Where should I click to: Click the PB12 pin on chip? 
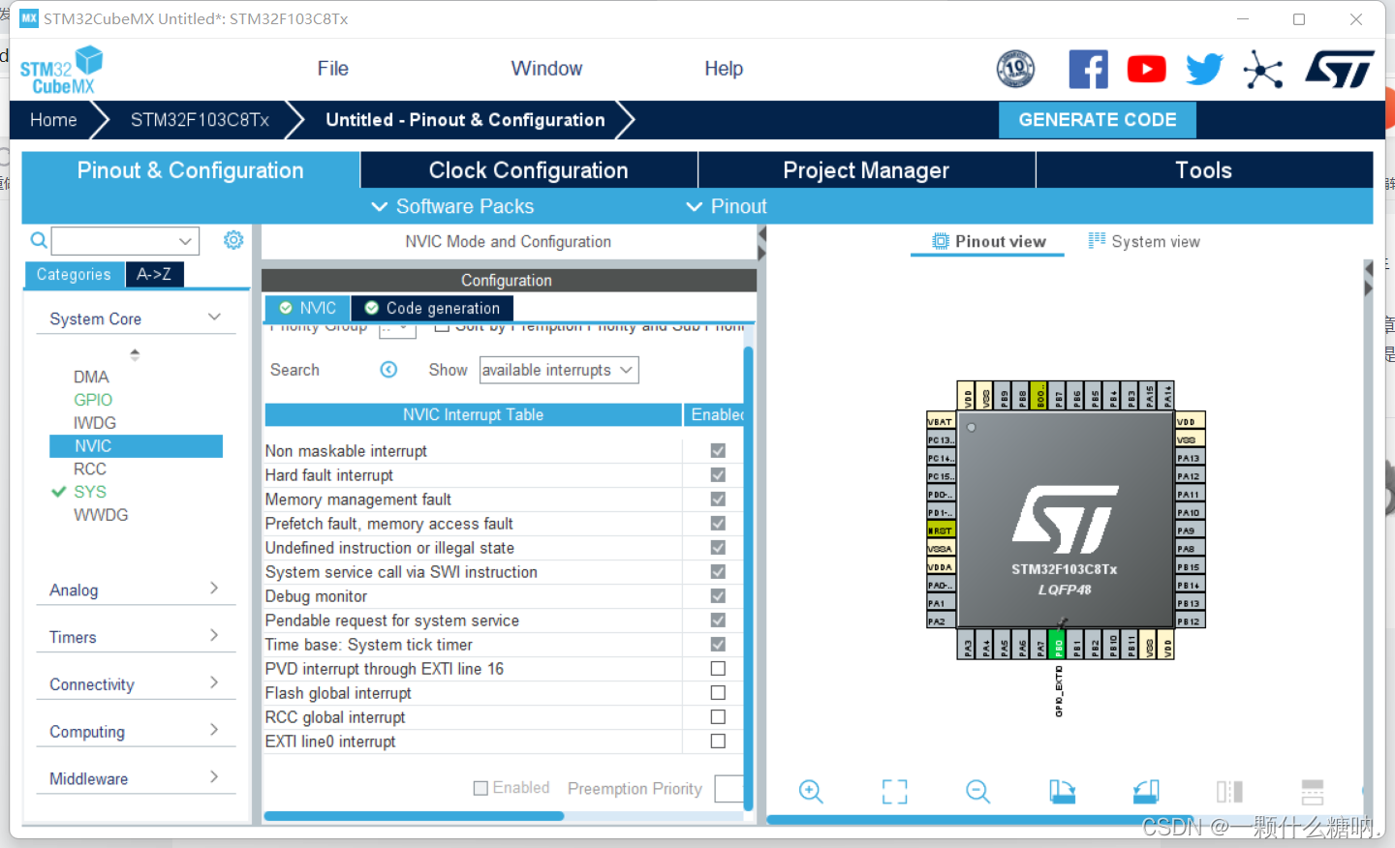(x=1190, y=621)
